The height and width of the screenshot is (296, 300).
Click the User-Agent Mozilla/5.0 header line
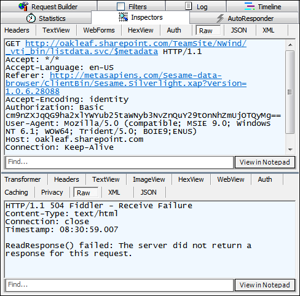coord(138,127)
